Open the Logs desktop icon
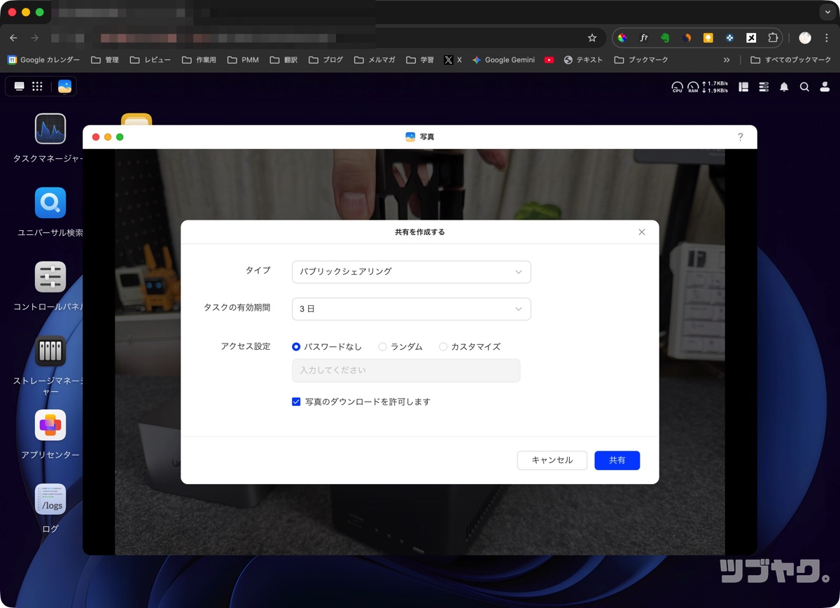840x608 pixels. [x=50, y=500]
